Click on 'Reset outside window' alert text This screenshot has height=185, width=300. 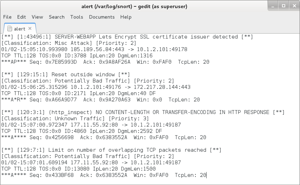click(x=83, y=74)
